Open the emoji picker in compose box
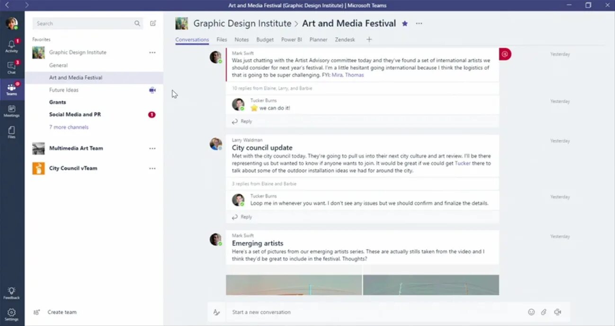Screen dimensions: 615x326 tap(531, 312)
